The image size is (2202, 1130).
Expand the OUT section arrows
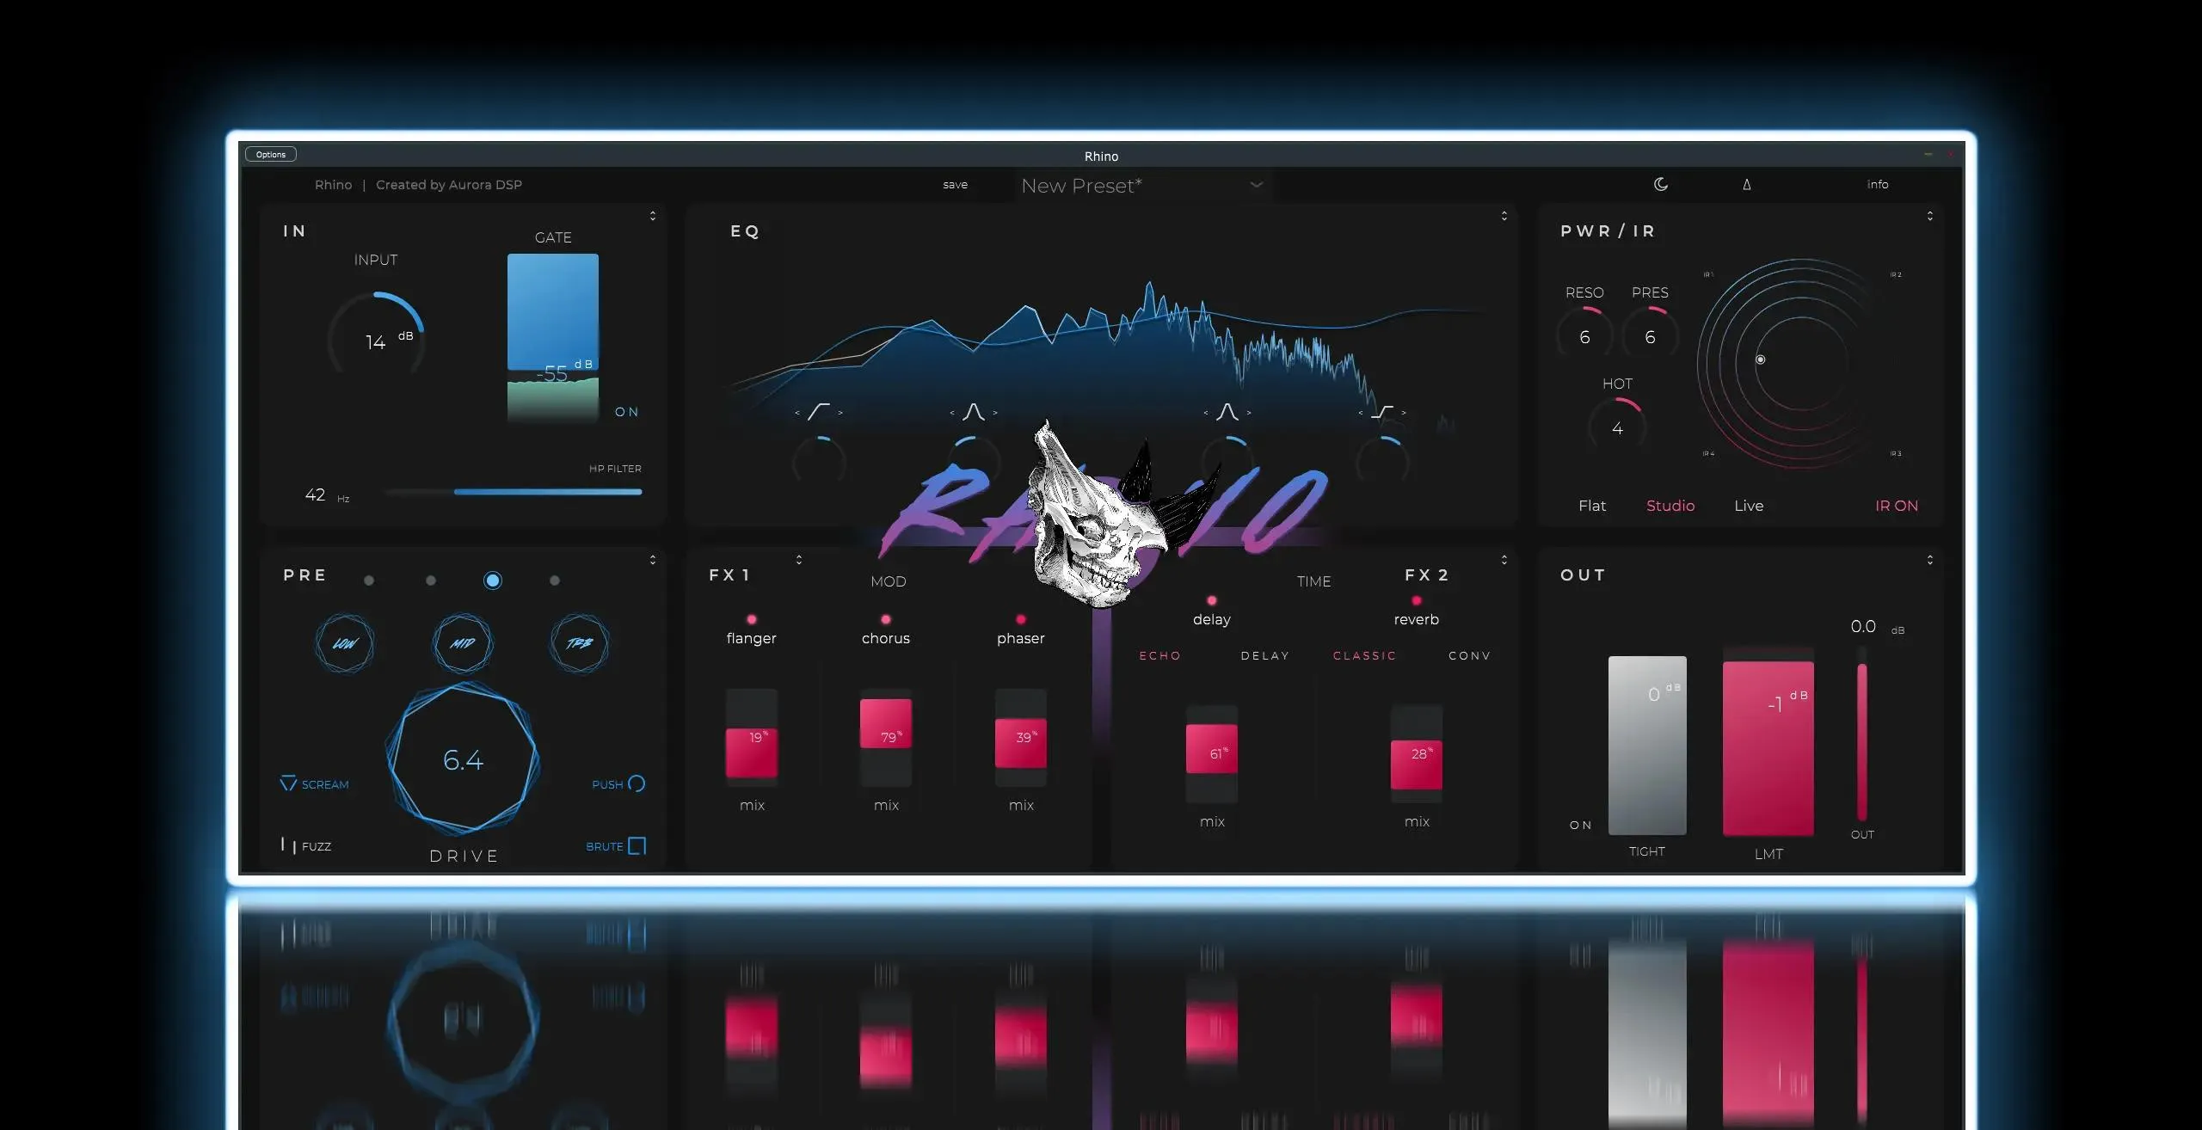pos(1929,560)
